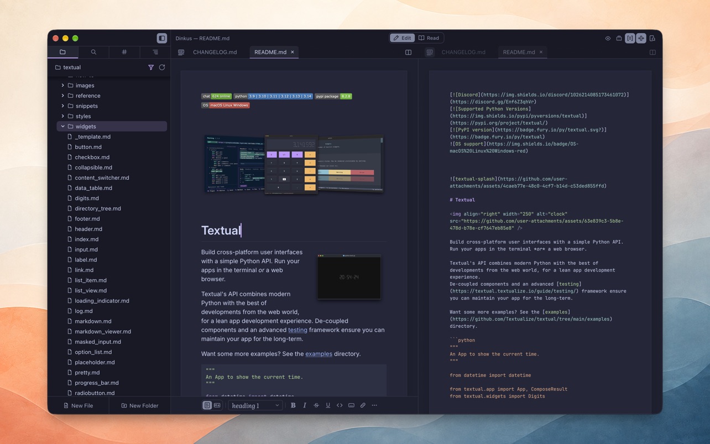Image resolution: width=710 pixels, height=444 pixels.
Task: Toggle the sidebar panel button
Action: (162, 38)
